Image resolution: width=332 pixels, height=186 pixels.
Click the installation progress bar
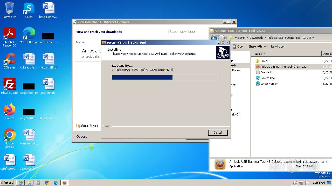166,77
